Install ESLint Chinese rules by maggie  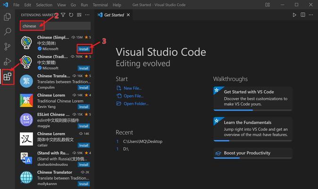(84, 126)
